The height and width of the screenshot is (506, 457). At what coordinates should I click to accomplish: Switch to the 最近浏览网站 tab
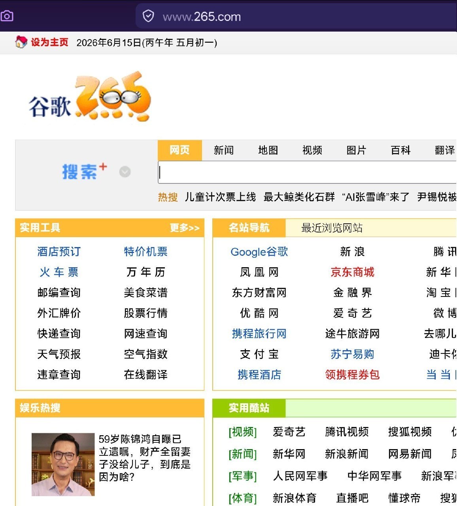pyautogui.click(x=332, y=228)
